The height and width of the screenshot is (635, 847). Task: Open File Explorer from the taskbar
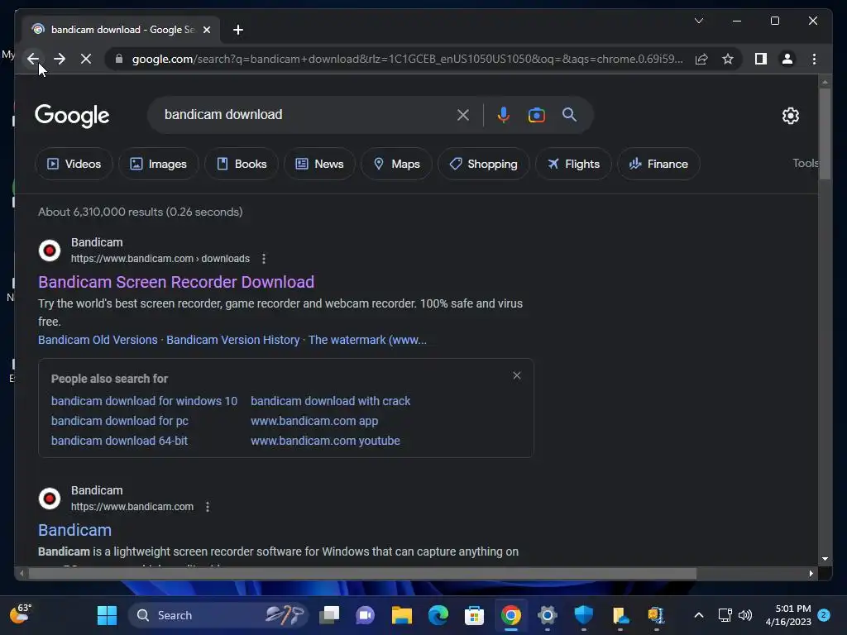pyautogui.click(x=402, y=615)
